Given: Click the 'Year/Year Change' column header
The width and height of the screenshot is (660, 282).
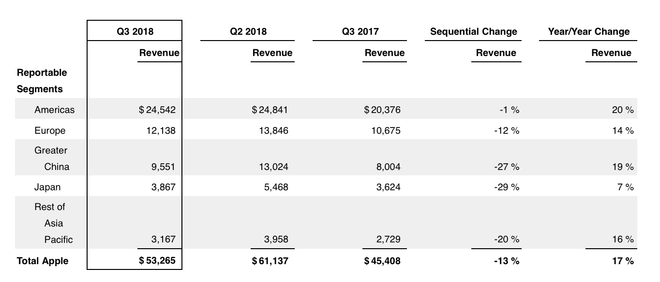Looking at the screenshot, I should [x=589, y=32].
